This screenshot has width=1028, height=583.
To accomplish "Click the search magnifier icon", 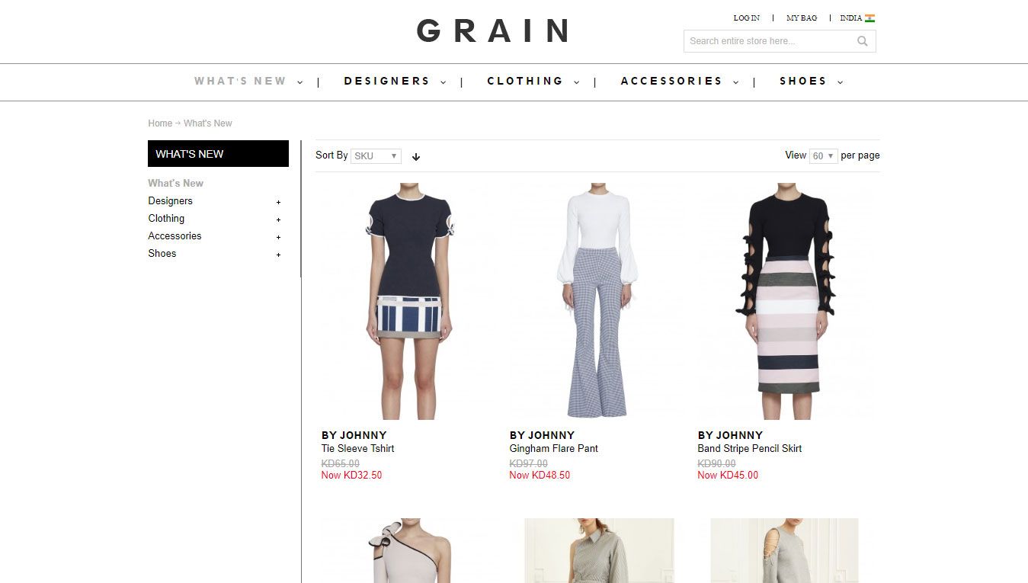I will 863,41.
